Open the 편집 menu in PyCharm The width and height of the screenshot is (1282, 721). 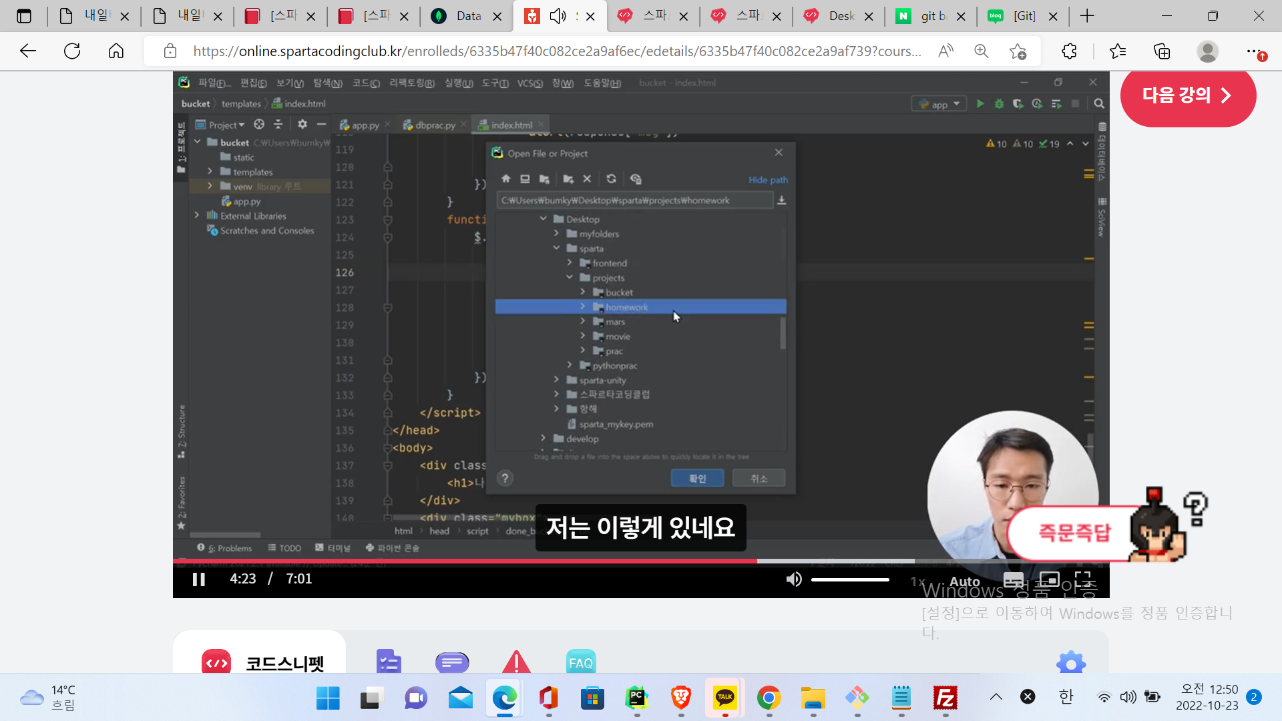point(254,83)
